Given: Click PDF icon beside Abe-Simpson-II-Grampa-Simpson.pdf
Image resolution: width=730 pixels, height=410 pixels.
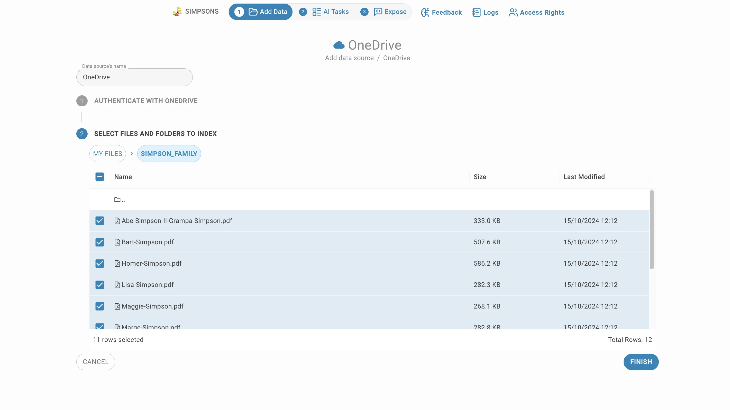Looking at the screenshot, I should coord(117,221).
